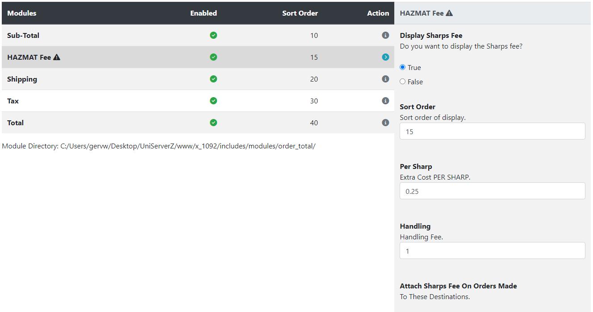Click the Shipping enabled green check icon
The height and width of the screenshot is (312, 593).
[x=213, y=79]
